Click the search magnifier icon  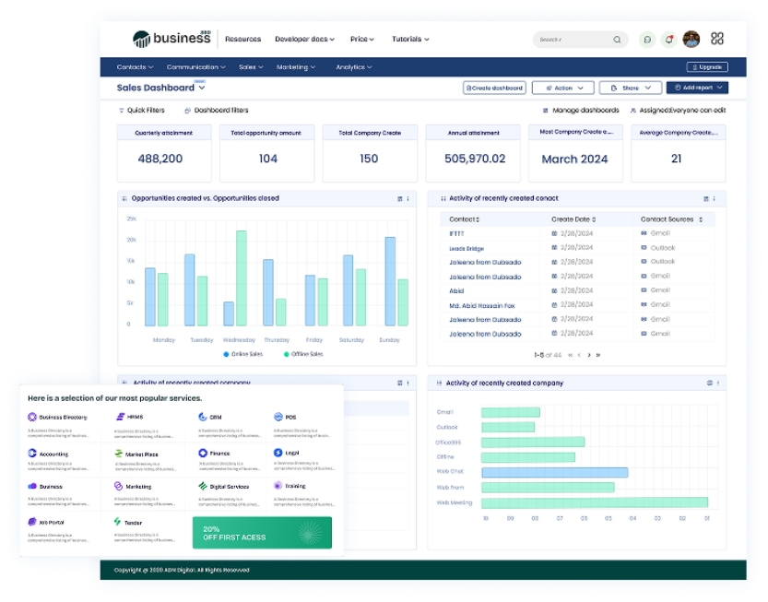click(618, 40)
